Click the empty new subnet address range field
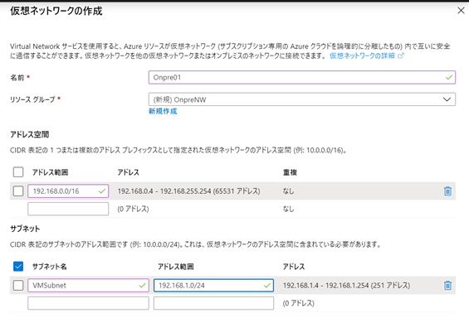The width and height of the screenshot is (469, 323). click(x=213, y=303)
